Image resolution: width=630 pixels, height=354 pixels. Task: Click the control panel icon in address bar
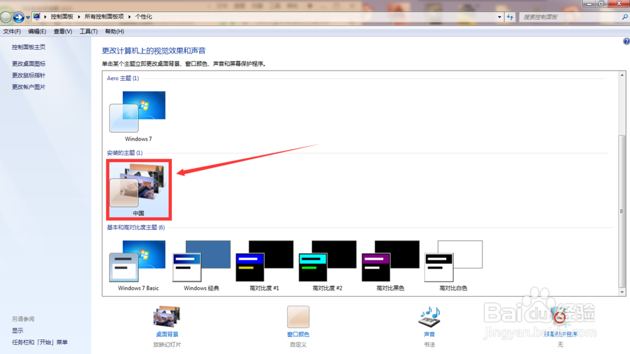37,16
